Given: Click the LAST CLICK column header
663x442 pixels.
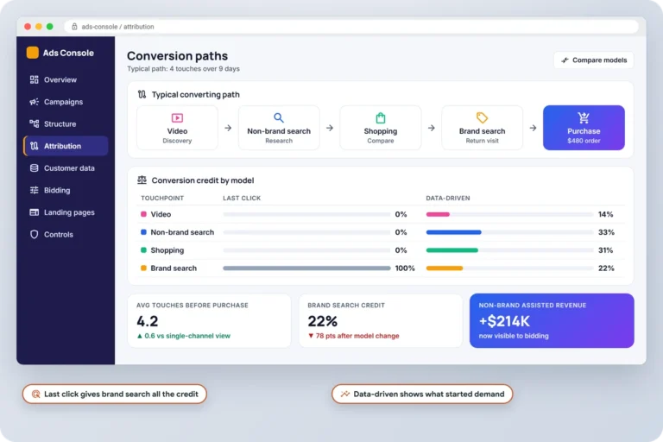Looking at the screenshot, I should click(242, 198).
